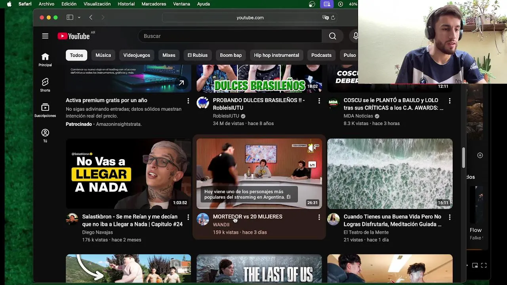Click the youtube.com address bar

coord(250,17)
